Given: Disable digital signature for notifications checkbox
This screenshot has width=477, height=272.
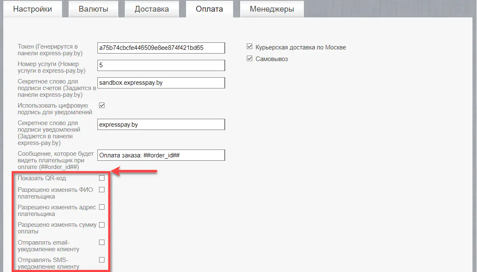Looking at the screenshot, I should click(102, 105).
